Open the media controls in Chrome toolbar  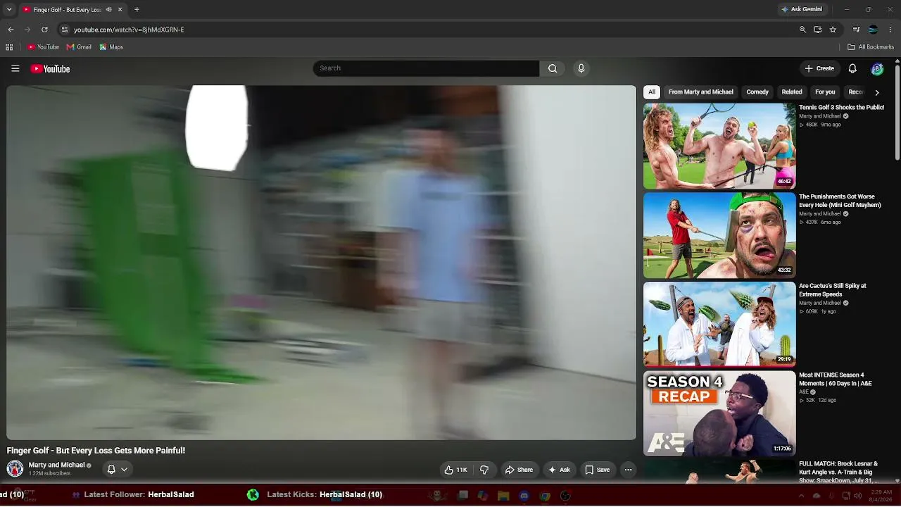[x=857, y=30]
